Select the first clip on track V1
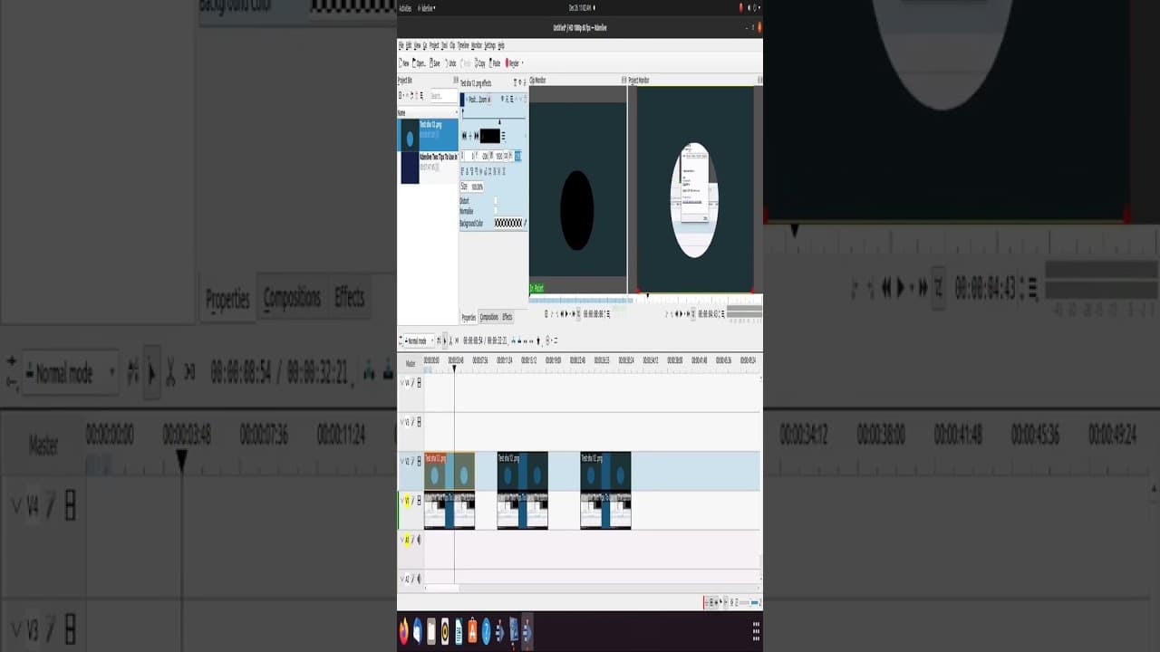This screenshot has height=652, width=1160. 449,510
